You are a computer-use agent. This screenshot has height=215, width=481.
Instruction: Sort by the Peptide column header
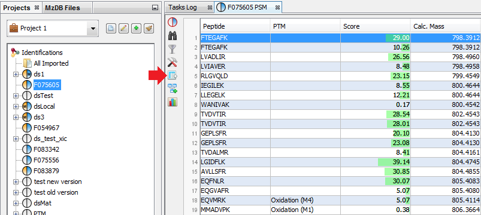[235, 27]
